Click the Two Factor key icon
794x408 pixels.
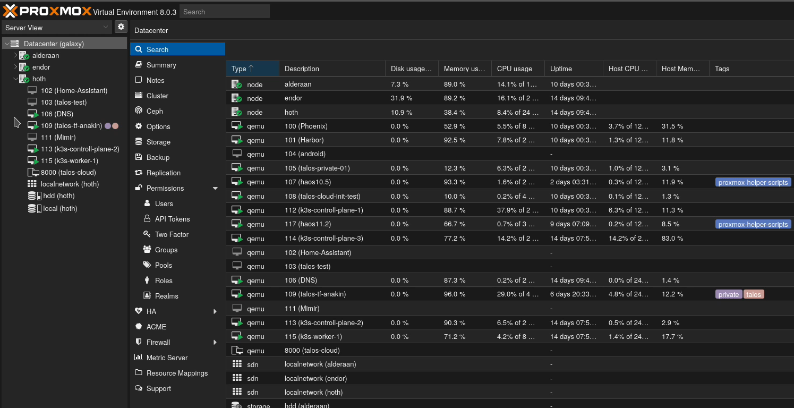pyautogui.click(x=147, y=234)
